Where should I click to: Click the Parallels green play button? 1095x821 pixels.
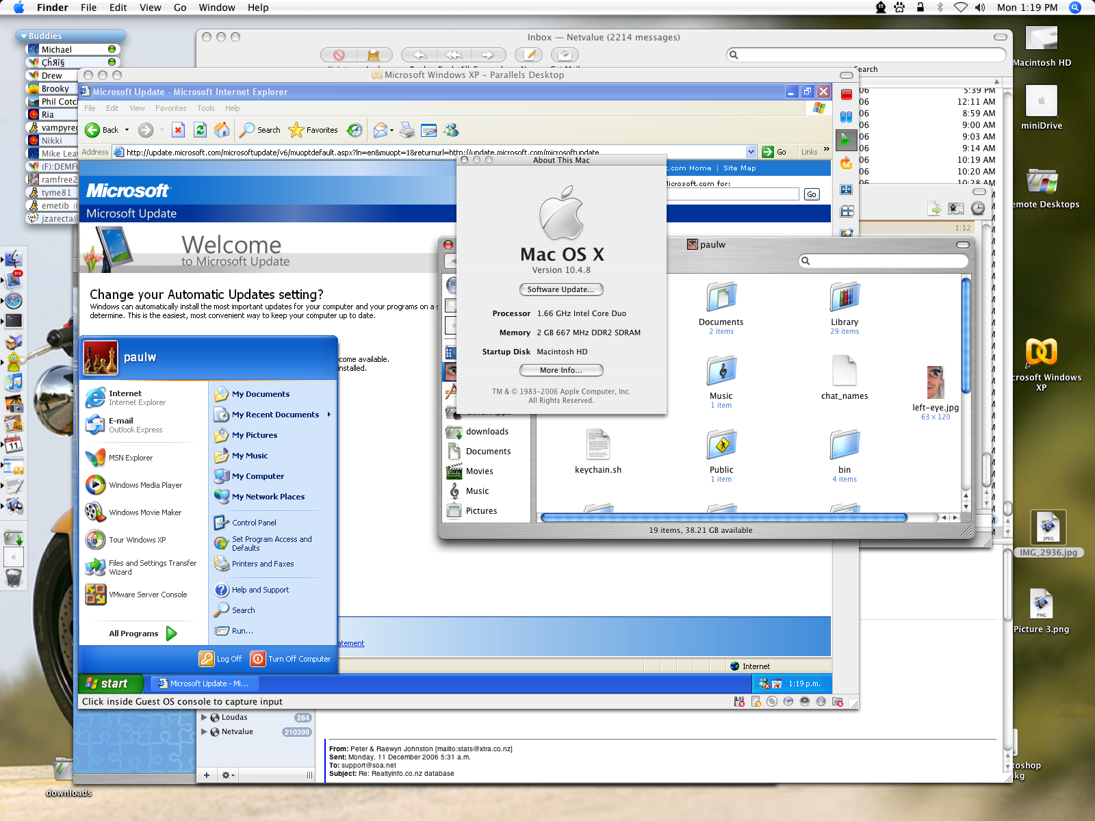[x=847, y=140]
